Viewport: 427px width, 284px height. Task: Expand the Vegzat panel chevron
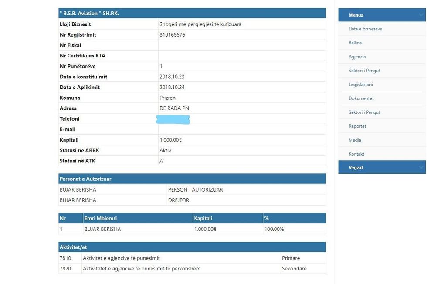pos(420,167)
